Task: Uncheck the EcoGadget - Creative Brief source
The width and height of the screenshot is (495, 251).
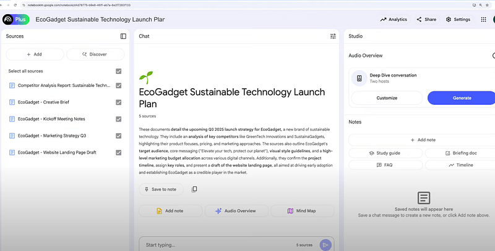Action: 119,102
